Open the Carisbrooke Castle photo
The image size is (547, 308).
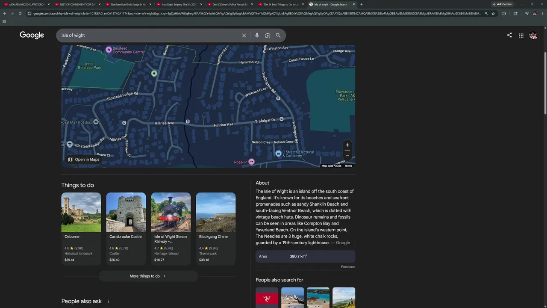[126, 212]
